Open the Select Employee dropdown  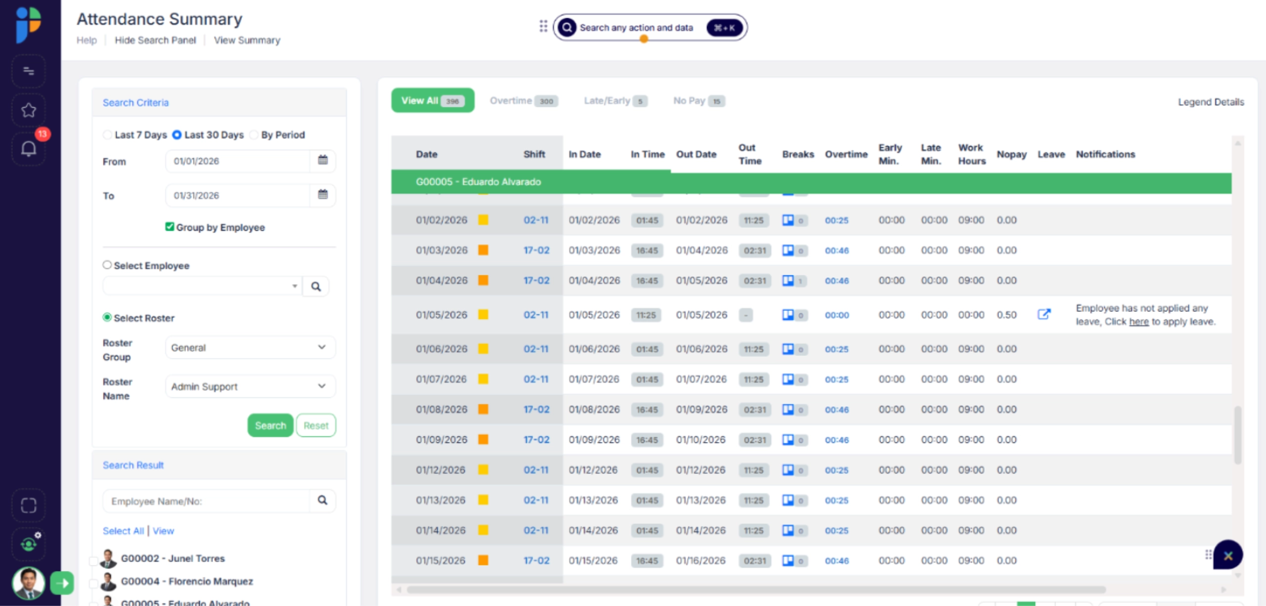click(x=202, y=286)
